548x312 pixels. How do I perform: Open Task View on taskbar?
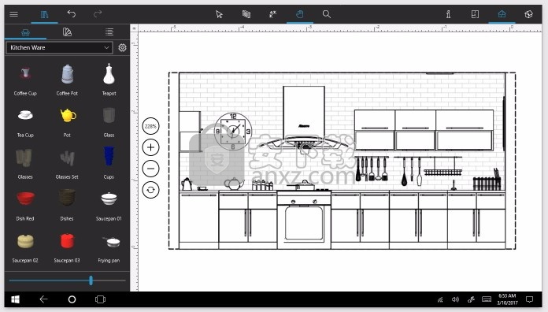pyautogui.click(x=100, y=299)
